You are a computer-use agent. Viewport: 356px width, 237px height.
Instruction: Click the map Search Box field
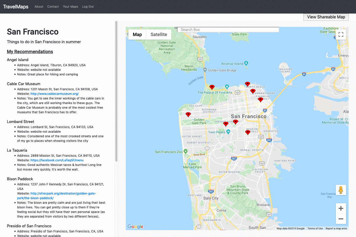pyautogui.click(x=228, y=30)
